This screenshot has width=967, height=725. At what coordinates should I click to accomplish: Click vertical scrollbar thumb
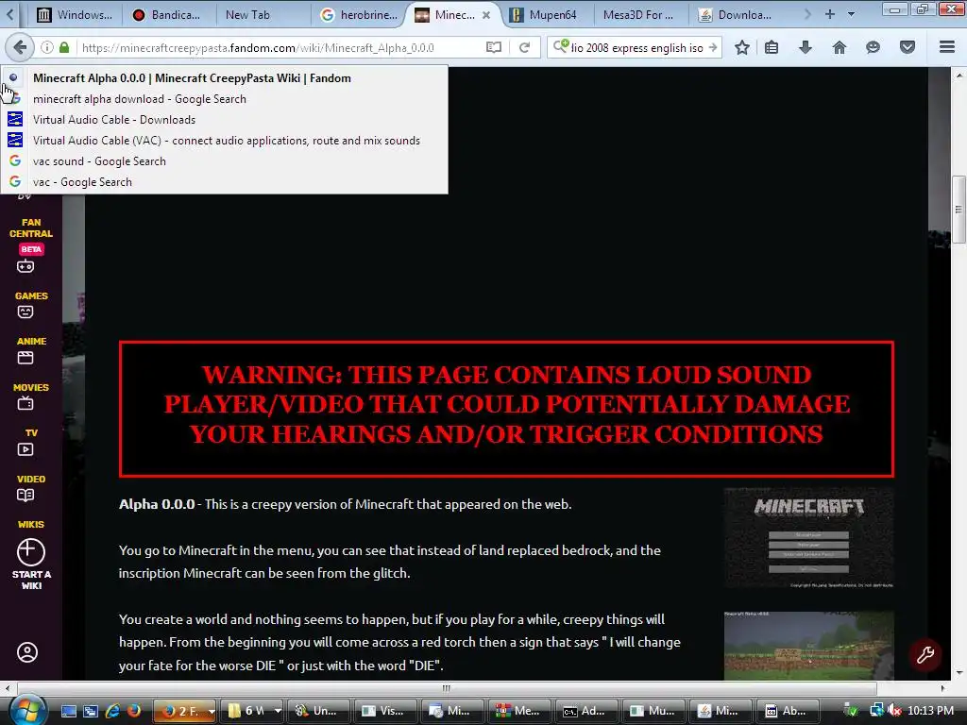[x=959, y=210]
